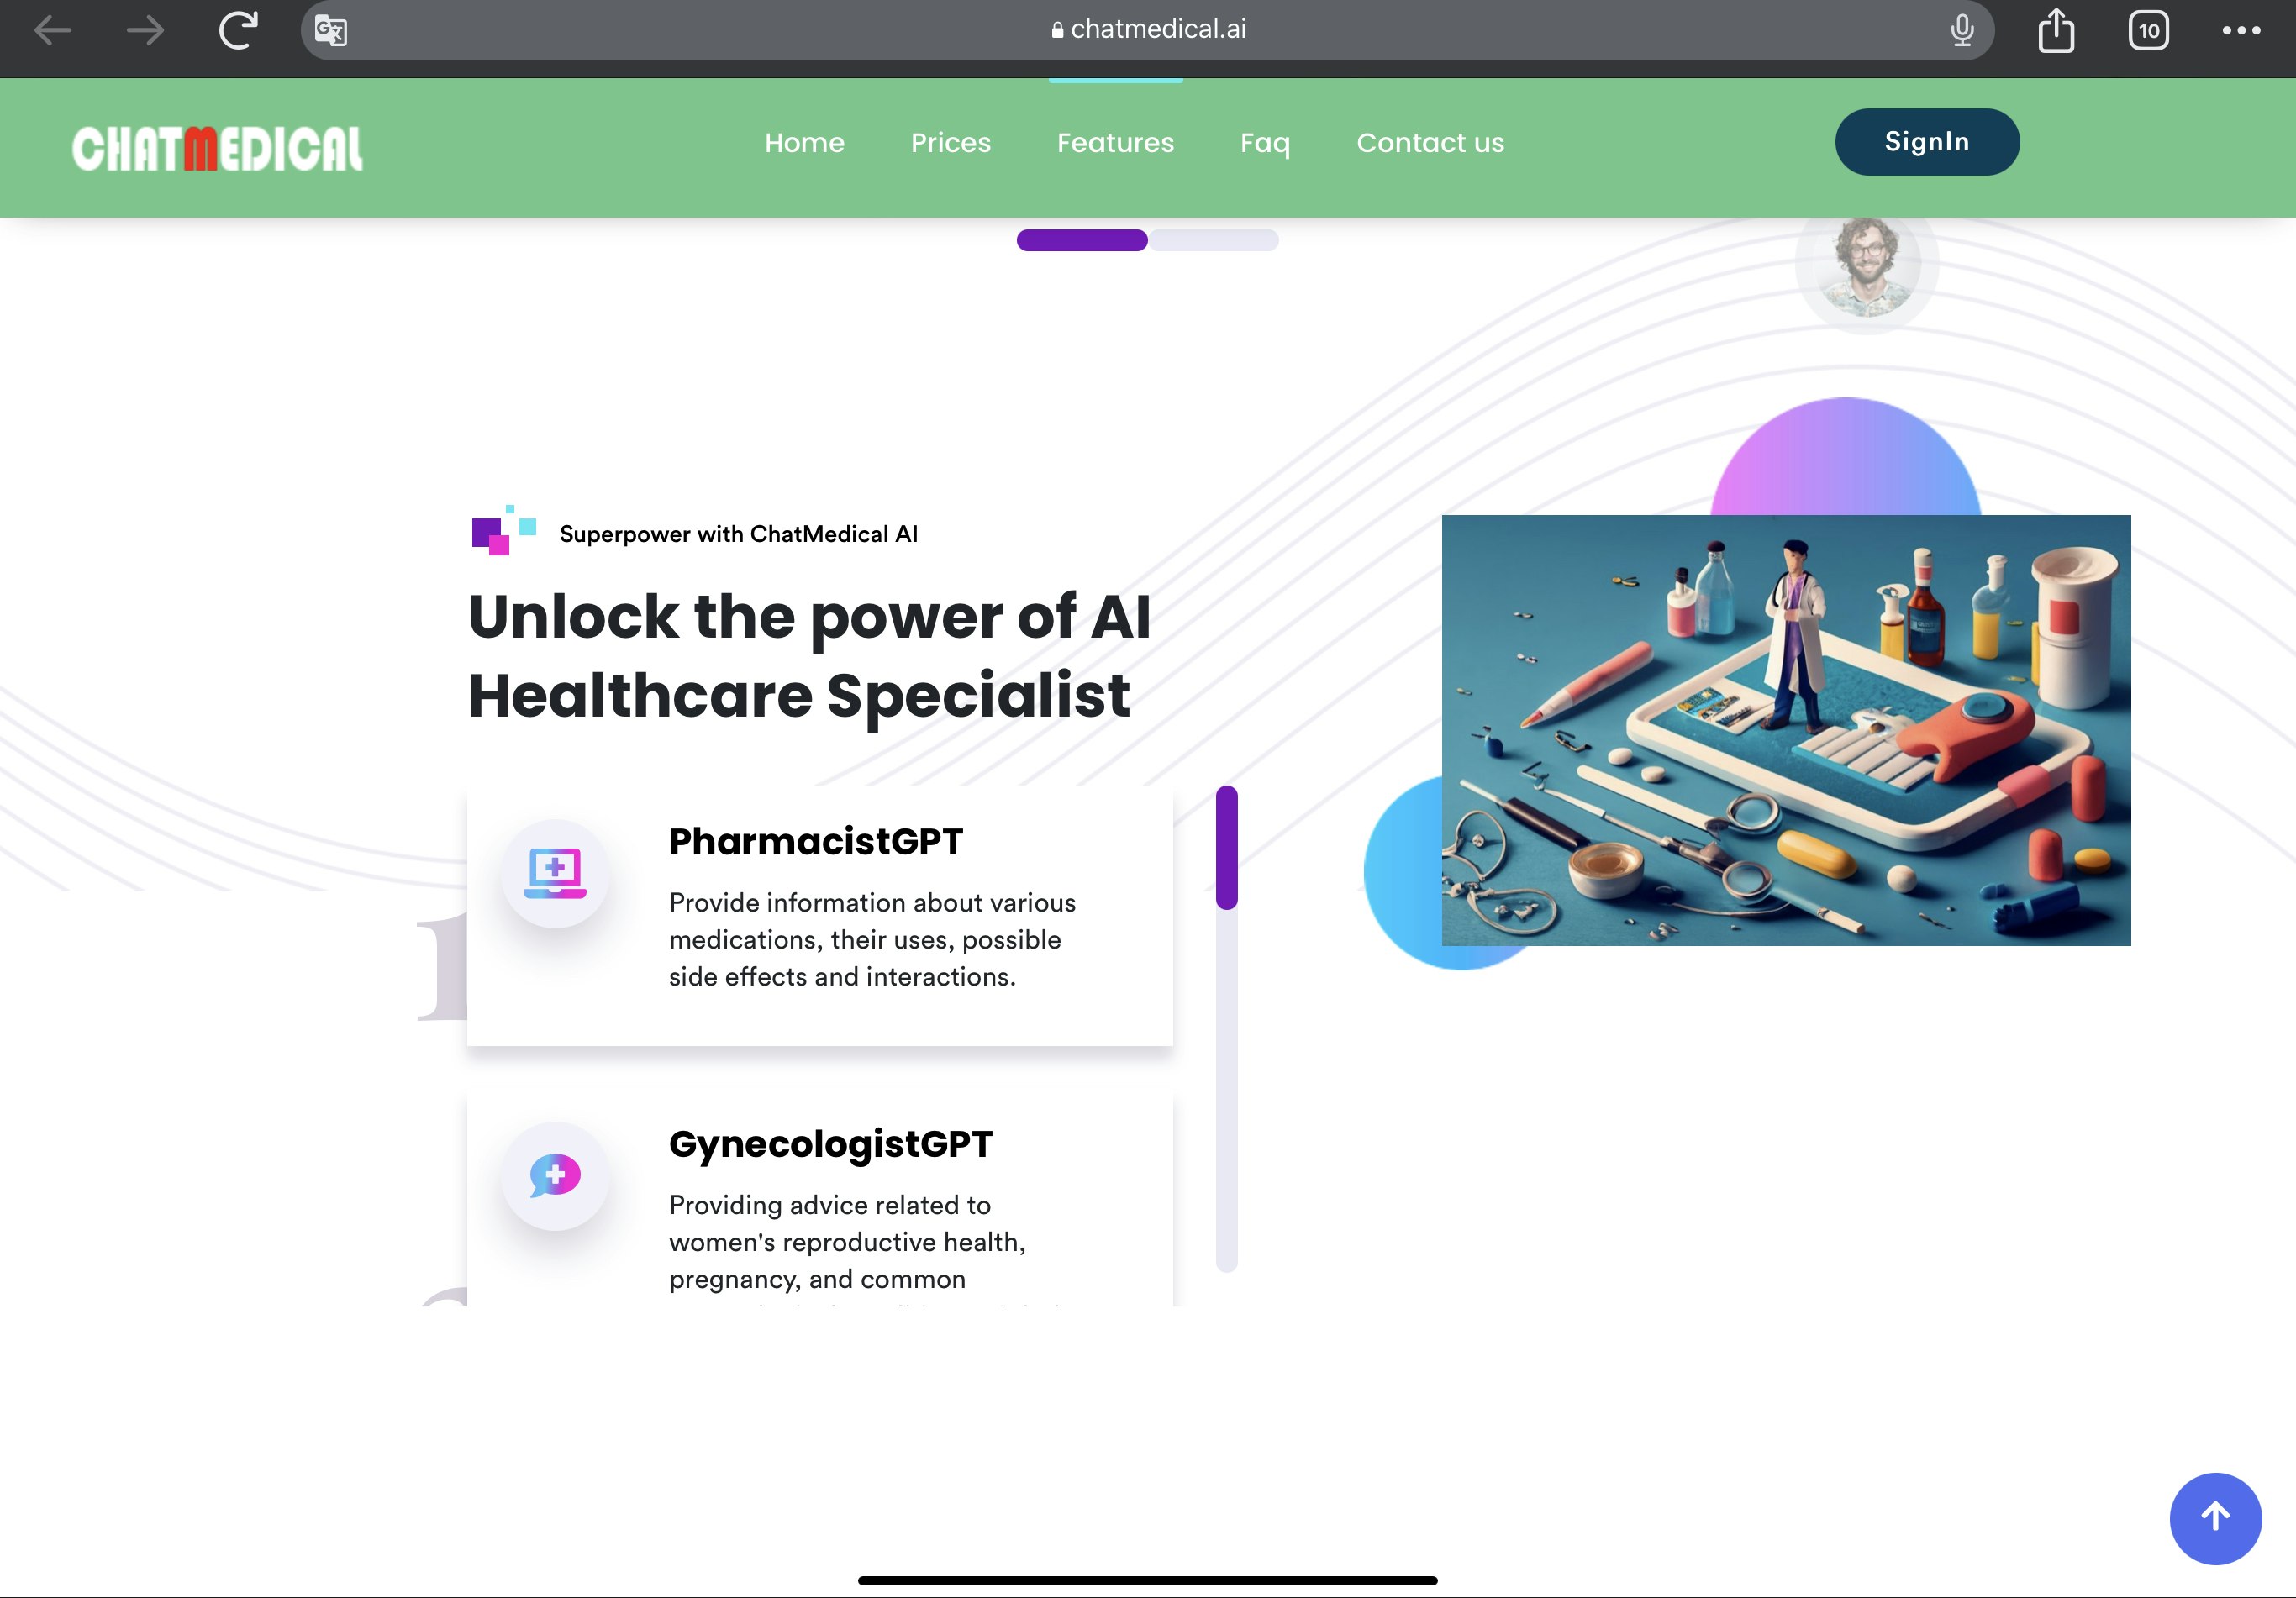The width and height of the screenshot is (2296, 1598).
Task: Reload the chatmedical.ai page
Action: 238,30
